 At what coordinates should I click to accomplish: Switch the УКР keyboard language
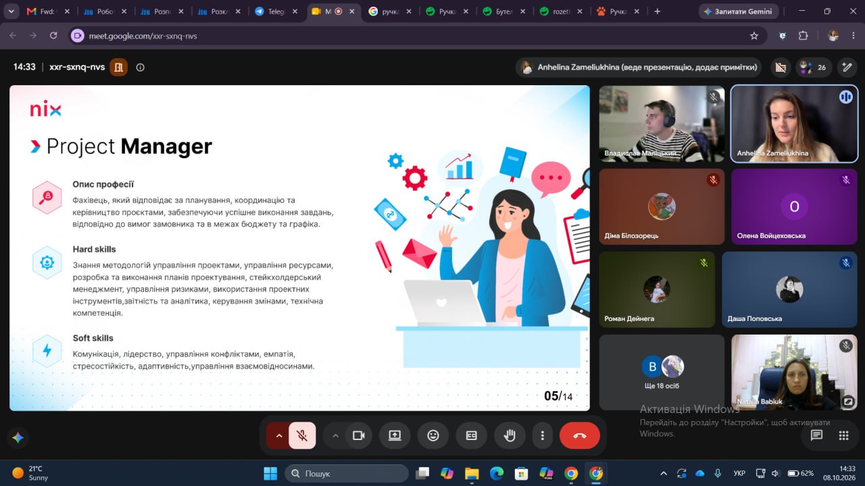click(x=739, y=473)
